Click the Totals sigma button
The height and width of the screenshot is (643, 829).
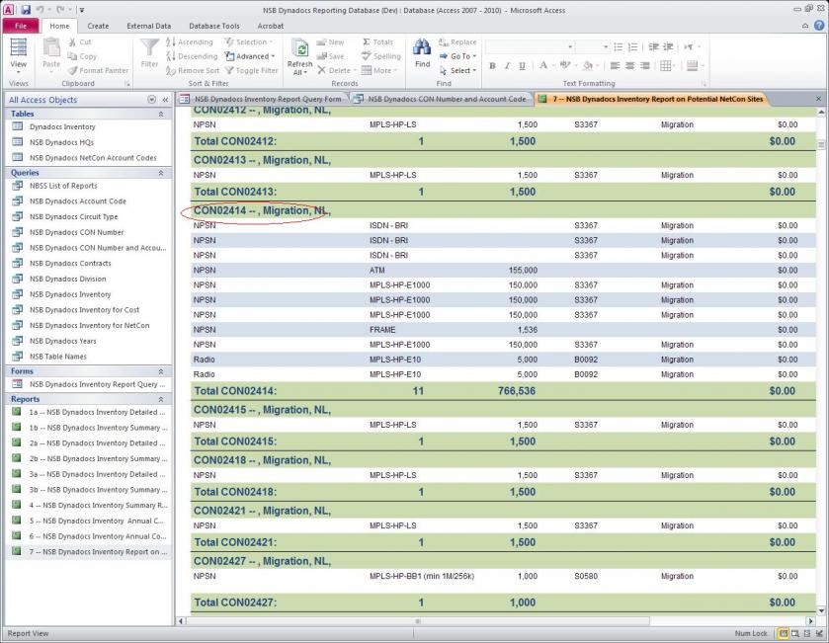[377, 42]
